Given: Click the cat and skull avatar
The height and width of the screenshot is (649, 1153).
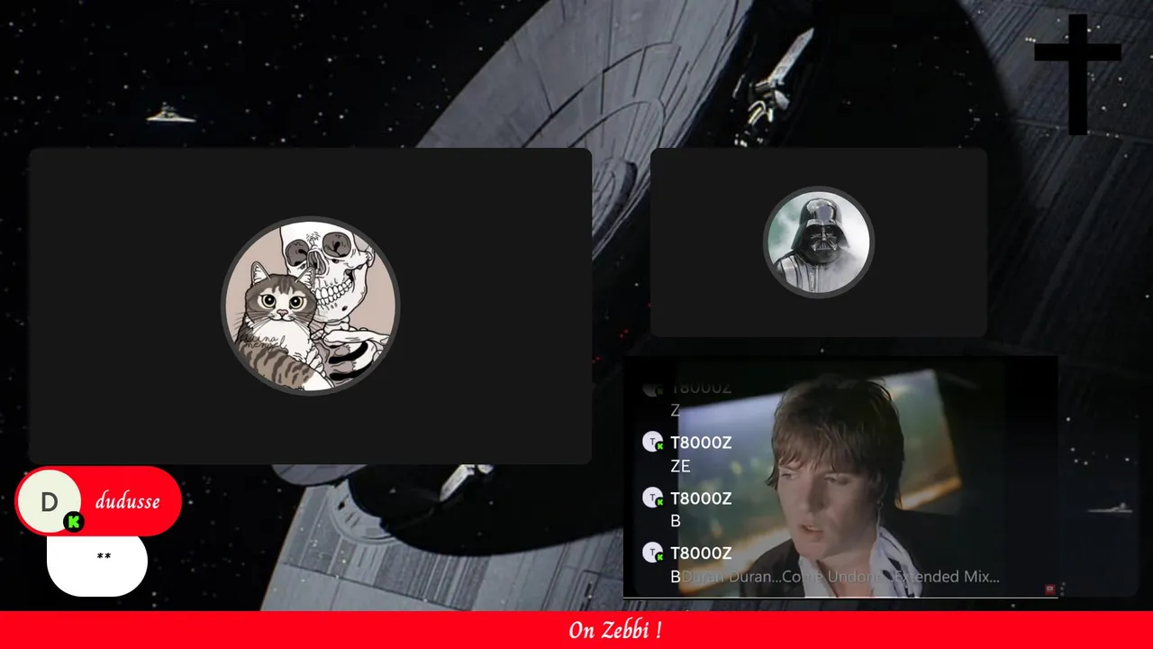Looking at the screenshot, I should click(x=311, y=306).
